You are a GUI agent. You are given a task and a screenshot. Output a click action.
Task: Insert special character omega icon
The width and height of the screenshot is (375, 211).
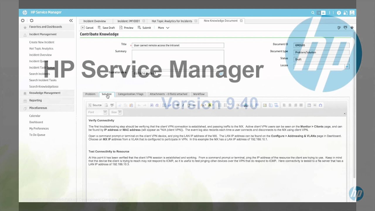coord(321,105)
